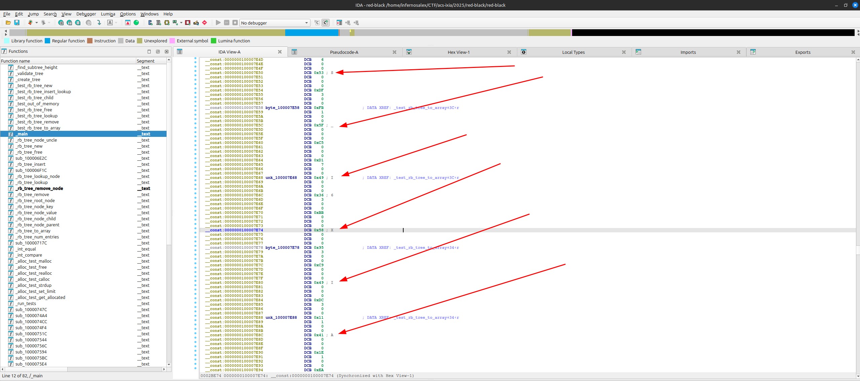
Task: Follow _test_rb_tree_to_array xref at byte_100007E58
Action: [426, 108]
